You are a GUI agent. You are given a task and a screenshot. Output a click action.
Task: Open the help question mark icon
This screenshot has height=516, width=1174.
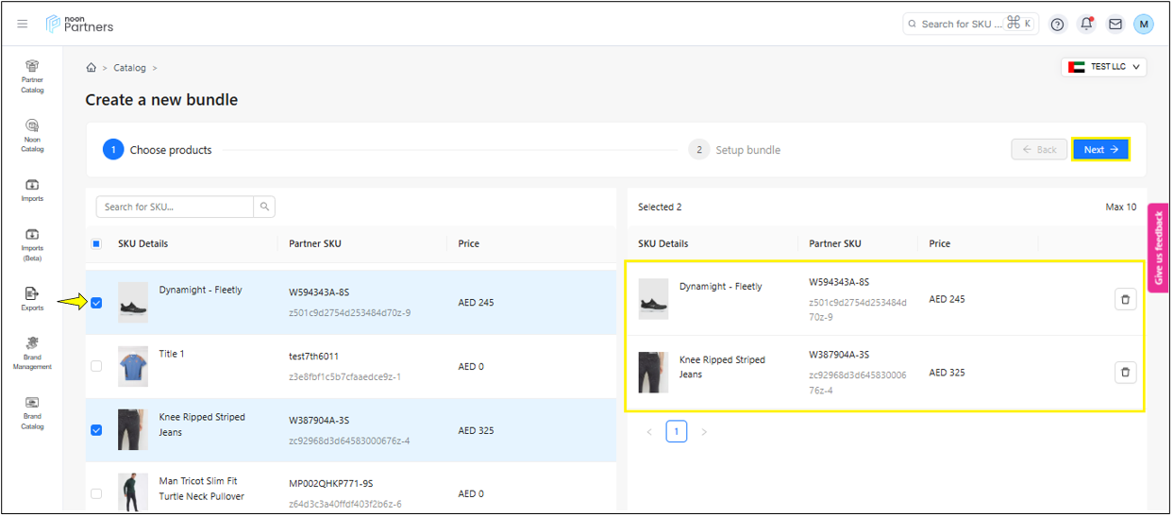[1057, 25]
